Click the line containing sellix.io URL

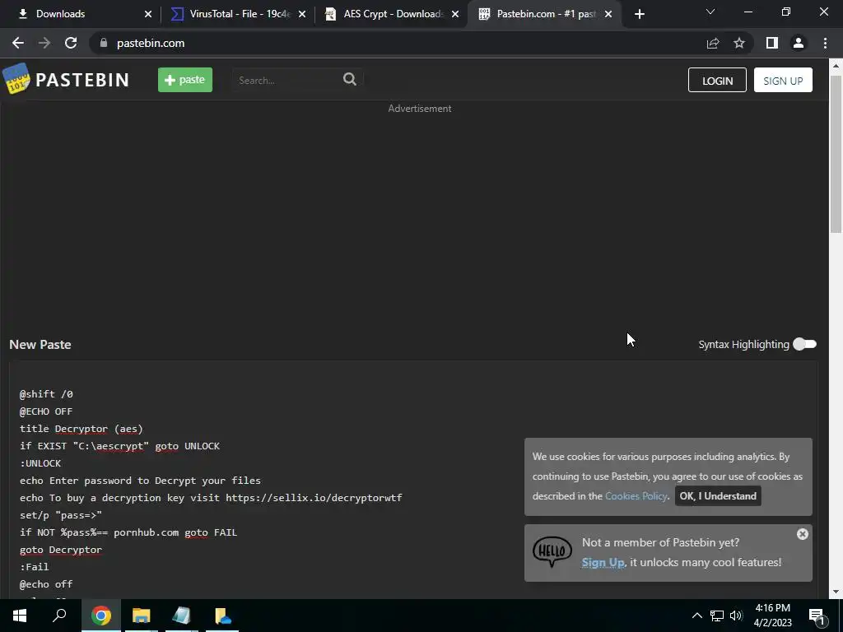[x=211, y=498]
